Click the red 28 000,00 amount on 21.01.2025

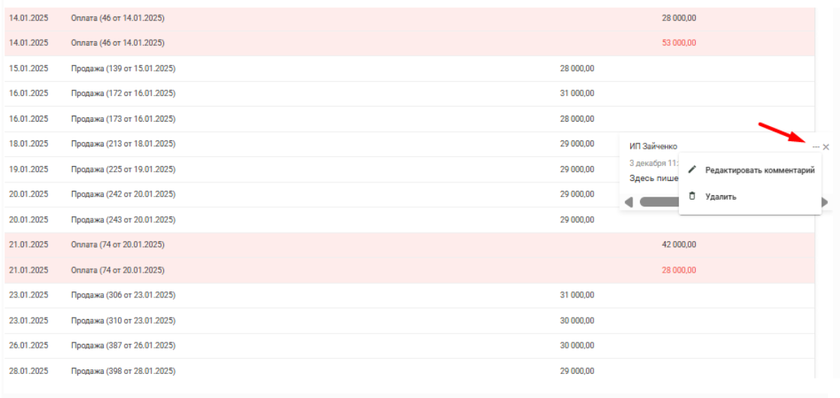[x=679, y=270]
